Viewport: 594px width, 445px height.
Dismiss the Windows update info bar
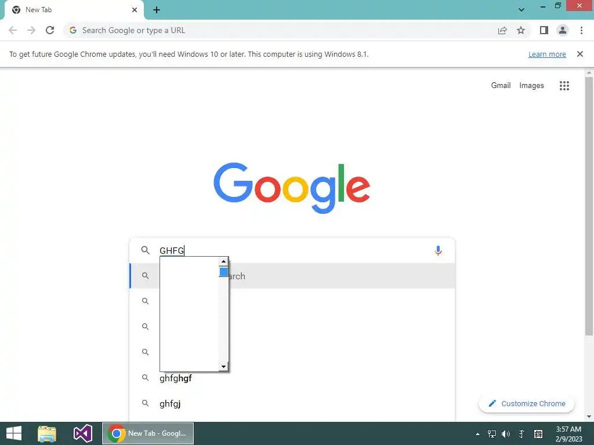click(x=579, y=54)
